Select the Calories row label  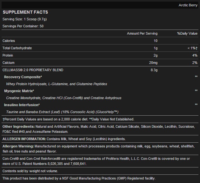click(9, 41)
